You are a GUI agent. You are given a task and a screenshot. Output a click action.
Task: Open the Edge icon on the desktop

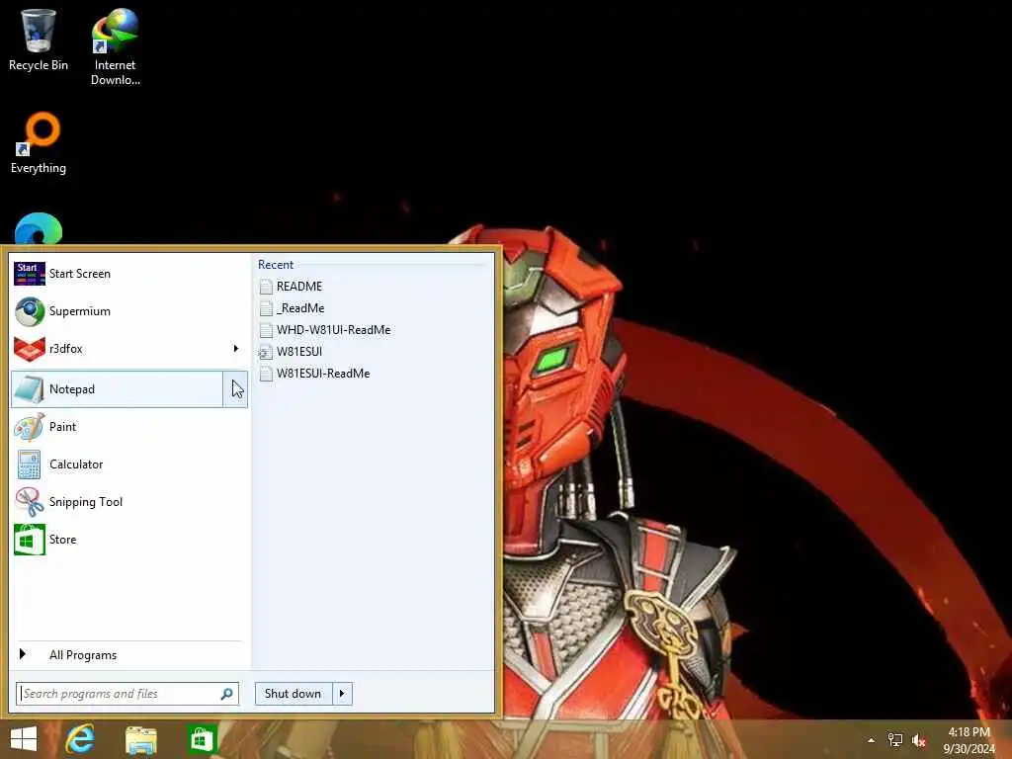tap(39, 228)
